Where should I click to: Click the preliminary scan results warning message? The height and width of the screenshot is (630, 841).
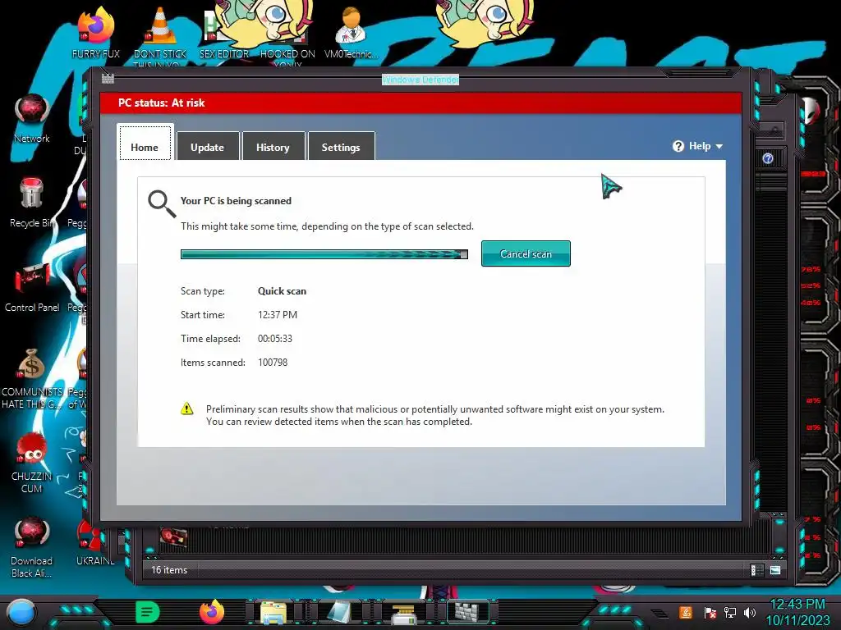[435, 415]
